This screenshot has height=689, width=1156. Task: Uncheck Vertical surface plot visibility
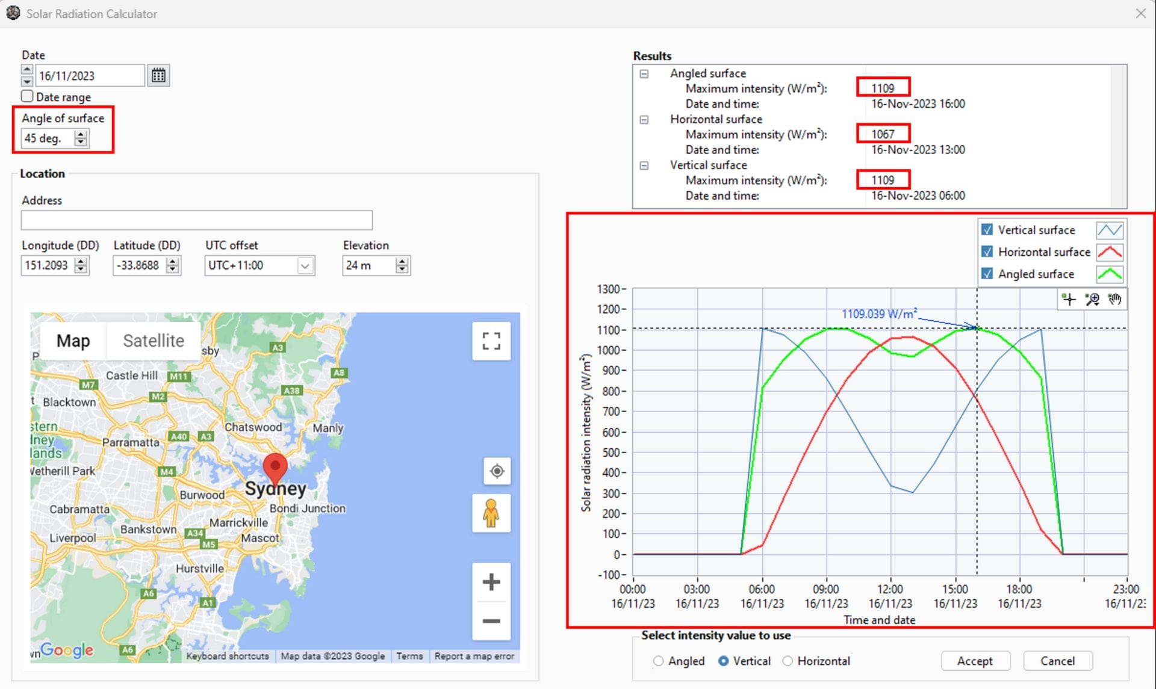pyautogui.click(x=987, y=230)
